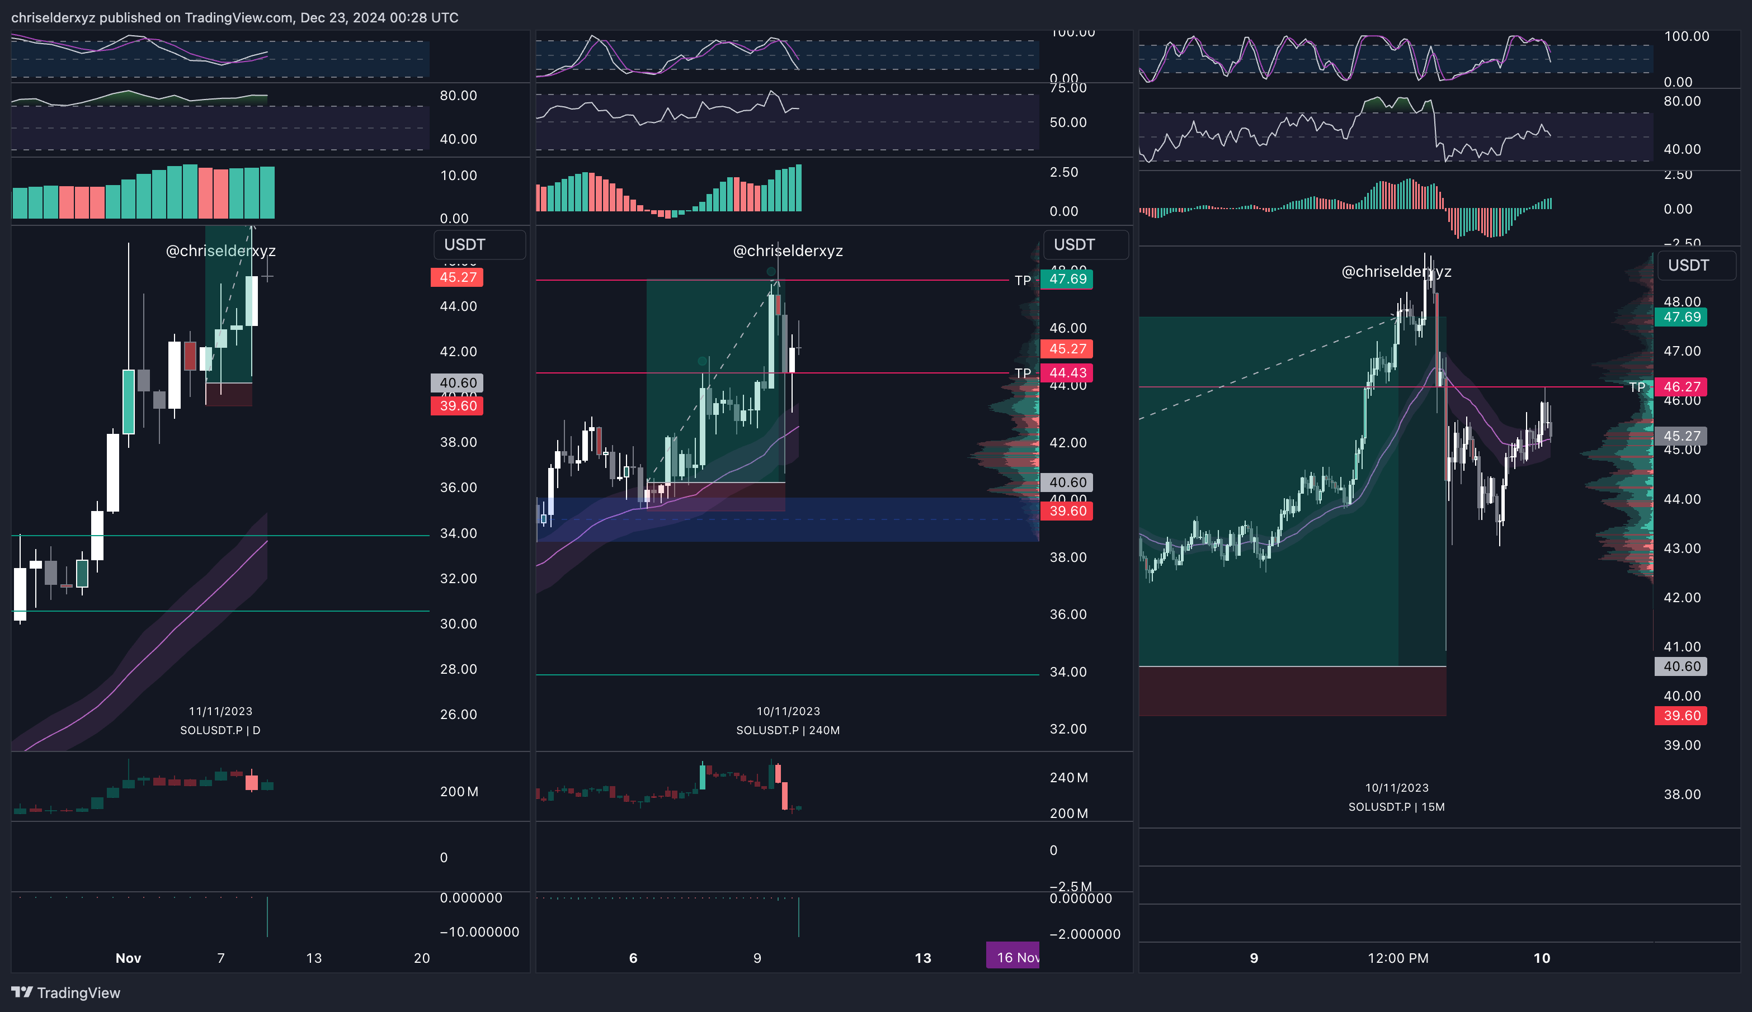Click the Nov label on daily time axis
The height and width of the screenshot is (1012, 1752).
128,958
